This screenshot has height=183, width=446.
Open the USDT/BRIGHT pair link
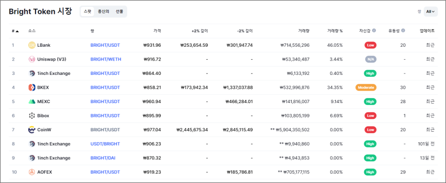pyautogui.click(x=105, y=144)
